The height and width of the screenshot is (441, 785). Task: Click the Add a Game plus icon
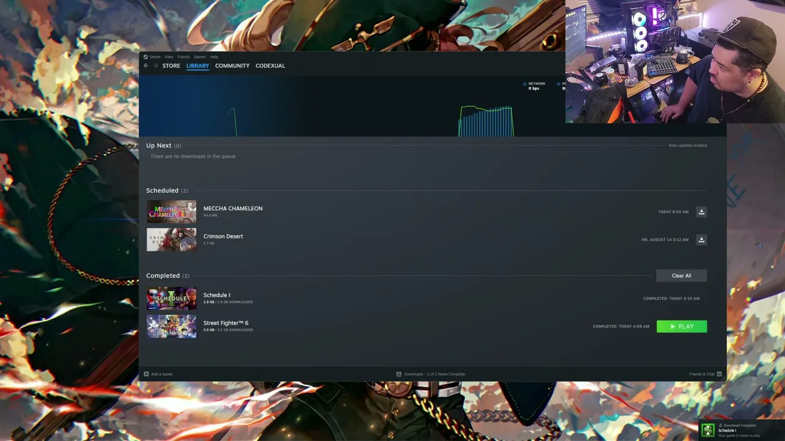(146, 374)
